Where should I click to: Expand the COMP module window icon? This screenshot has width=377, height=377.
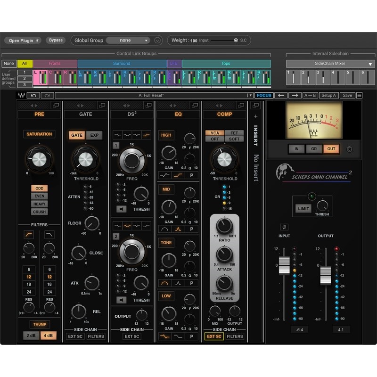pyautogui.click(x=241, y=105)
